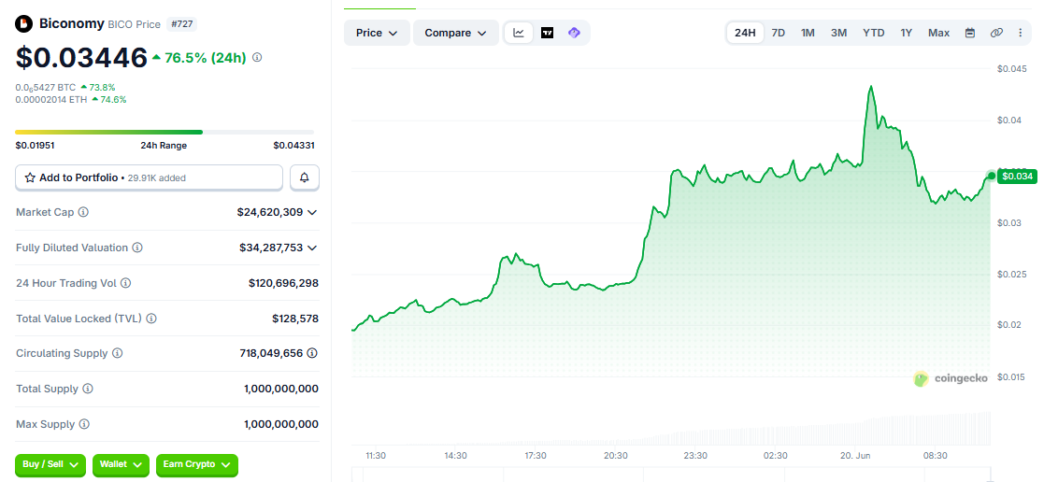Open the calendar date range picker
Viewport: 1044px width, 482px height.
click(x=970, y=33)
